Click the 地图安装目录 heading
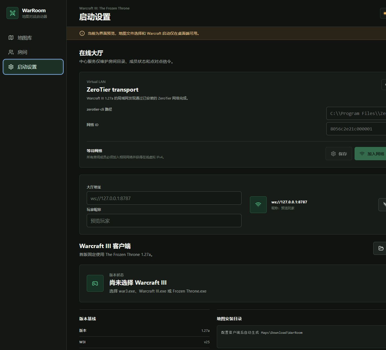The height and width of the screenshot is (350, 386). click(x=229, y=319)
